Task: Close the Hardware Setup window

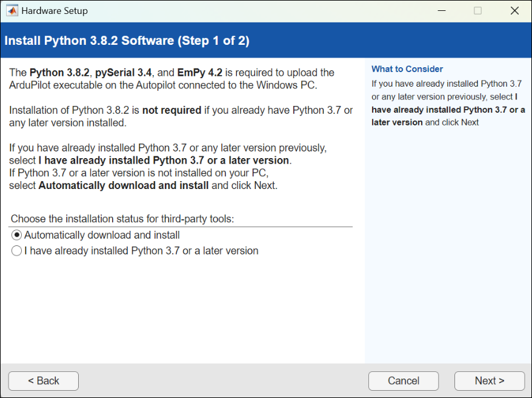Action: [514, 11]
